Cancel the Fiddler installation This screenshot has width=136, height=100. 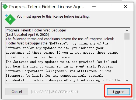click(17, 92)
